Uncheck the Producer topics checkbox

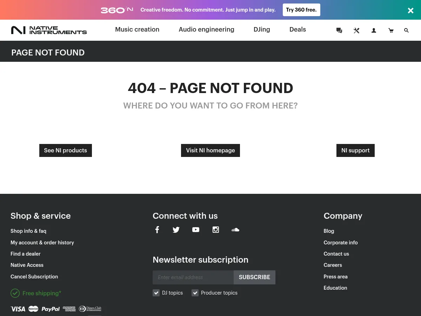[x=195, y=293]
